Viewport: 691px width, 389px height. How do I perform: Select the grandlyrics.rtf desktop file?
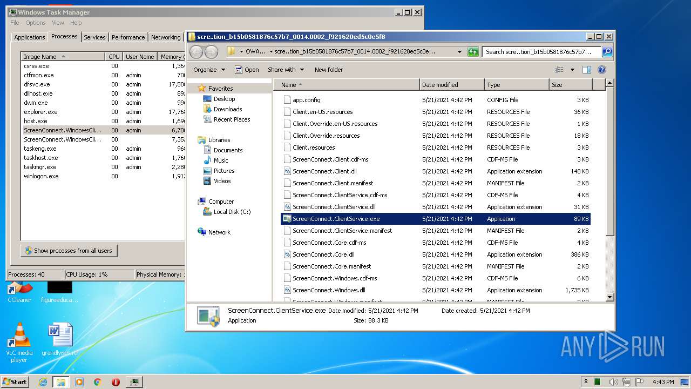tap(60, 340)
